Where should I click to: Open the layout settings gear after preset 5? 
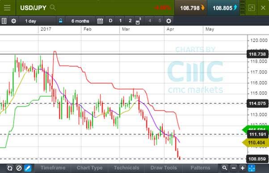(168, 21)
